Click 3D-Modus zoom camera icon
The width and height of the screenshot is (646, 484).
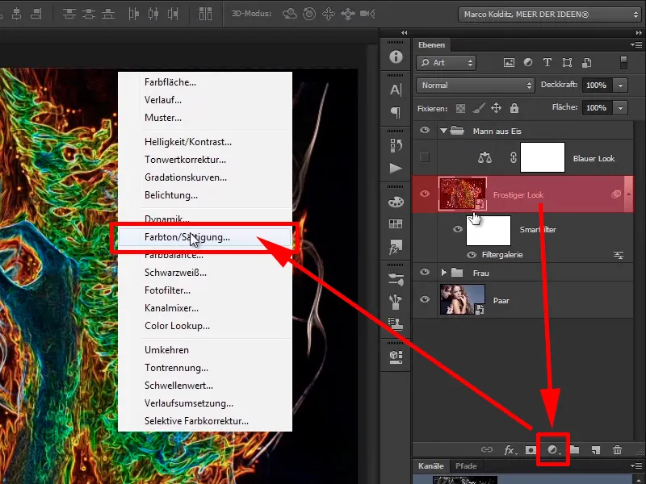click(x=367, y=14)
